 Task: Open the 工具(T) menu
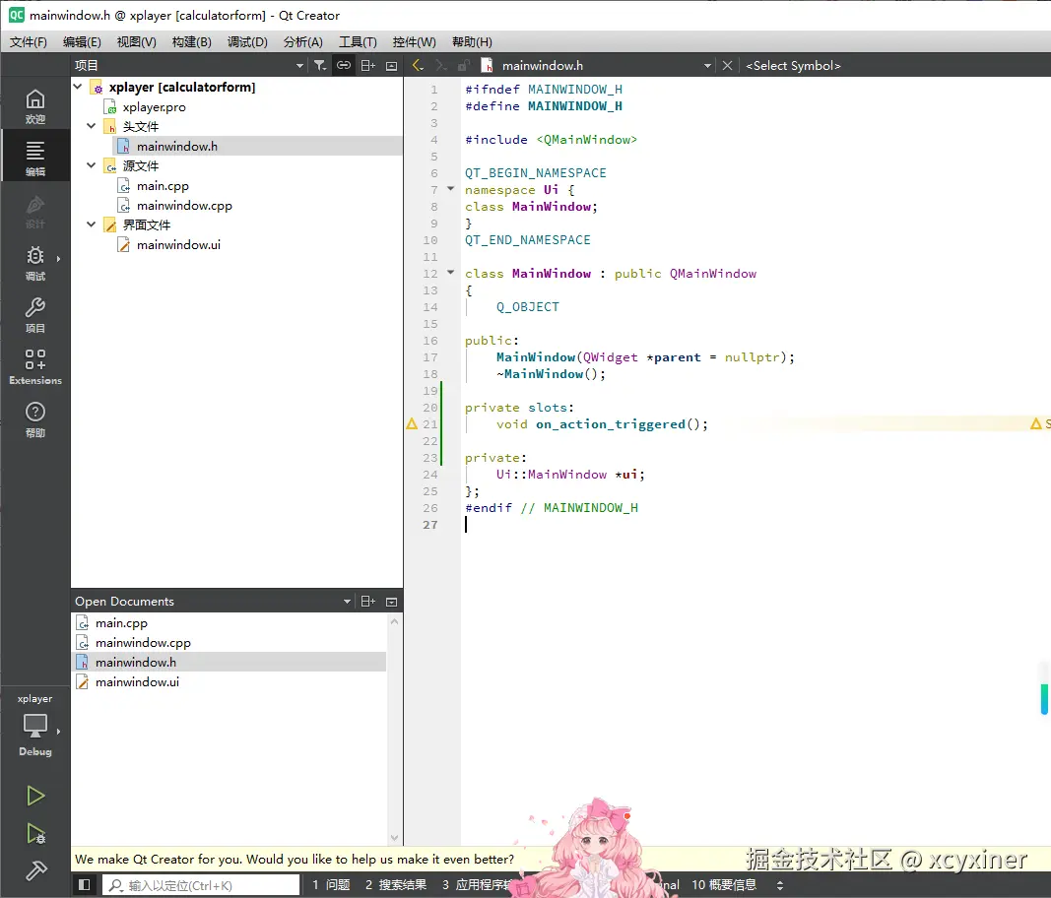(358, 41)
